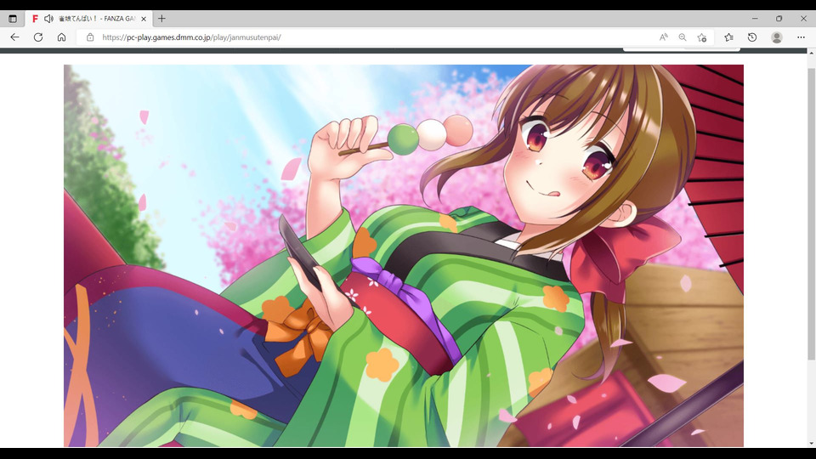Close the browser window
The height and width of the screenshot is (459, 816).
click(x=803, y=19)
